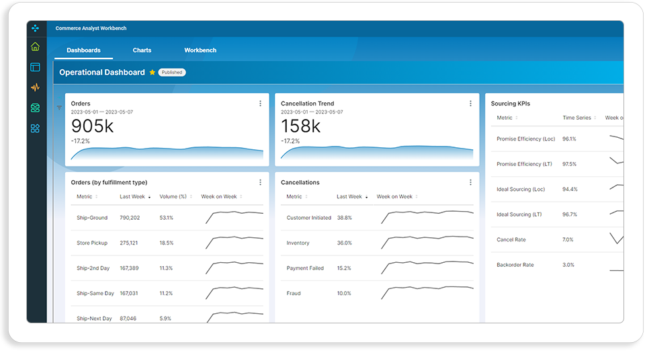Viewport: 645px width, 363px height.
Task: Open Orders by fulfillment type options menu
Action: [x=261, y=182]
